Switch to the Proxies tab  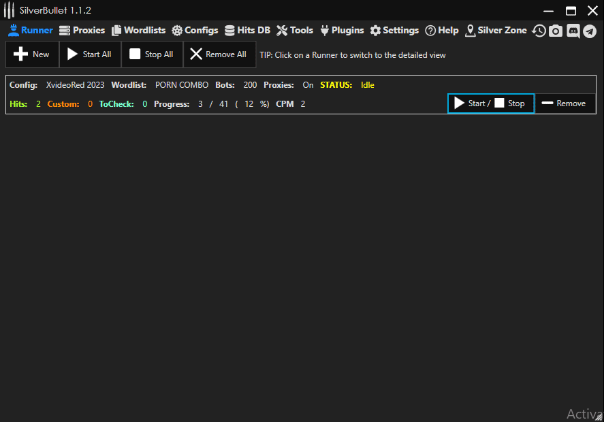[82, 31]
